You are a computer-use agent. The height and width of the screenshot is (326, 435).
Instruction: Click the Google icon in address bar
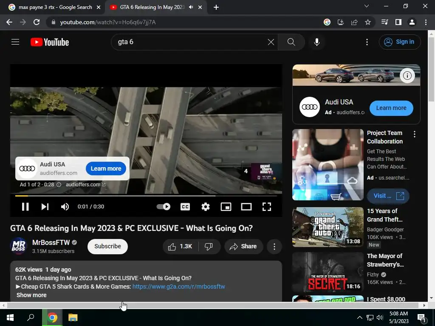pos(327,22)
